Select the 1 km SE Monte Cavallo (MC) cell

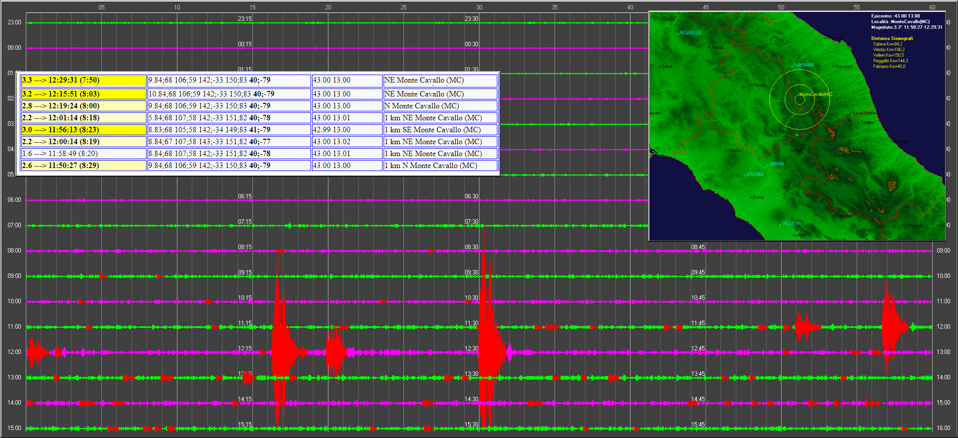440,130
